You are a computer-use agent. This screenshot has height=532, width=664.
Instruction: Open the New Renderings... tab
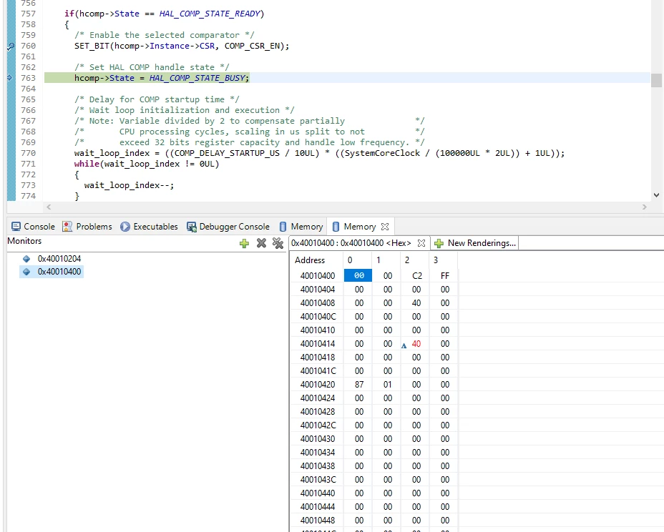point(474,243)
